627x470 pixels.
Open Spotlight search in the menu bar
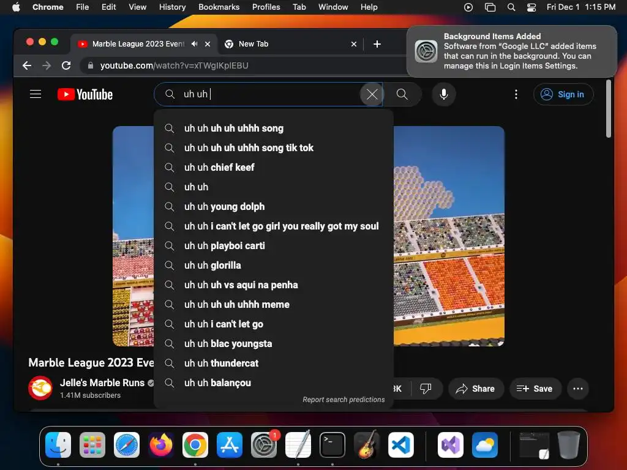511,7
